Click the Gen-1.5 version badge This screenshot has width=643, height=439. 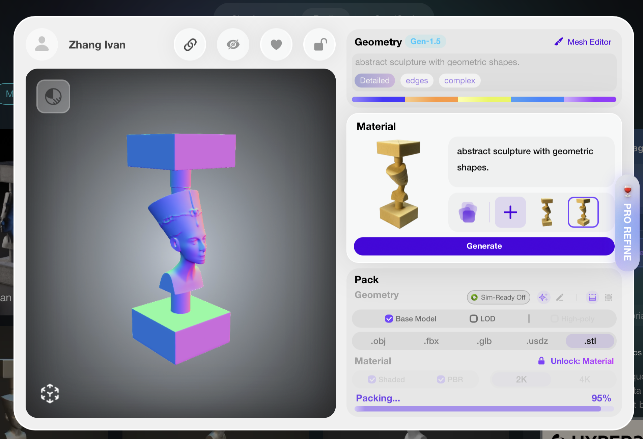click(425, 42)
